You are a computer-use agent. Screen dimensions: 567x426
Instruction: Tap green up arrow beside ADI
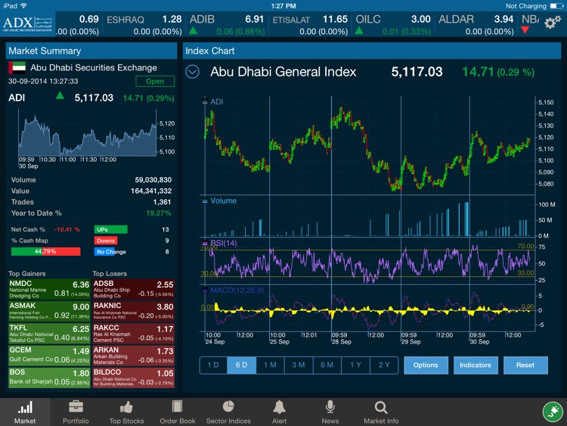click(60, 96)
